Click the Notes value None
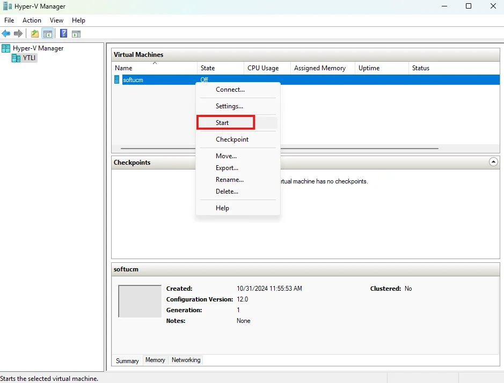The image size is (504, 383). [243, 321]
